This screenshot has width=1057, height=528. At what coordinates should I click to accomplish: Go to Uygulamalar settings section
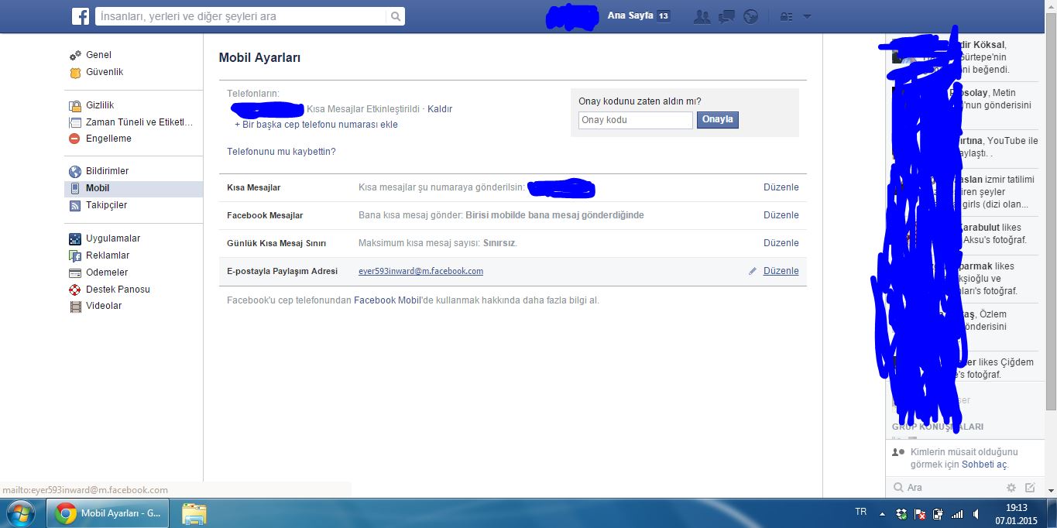pos(112,238)
